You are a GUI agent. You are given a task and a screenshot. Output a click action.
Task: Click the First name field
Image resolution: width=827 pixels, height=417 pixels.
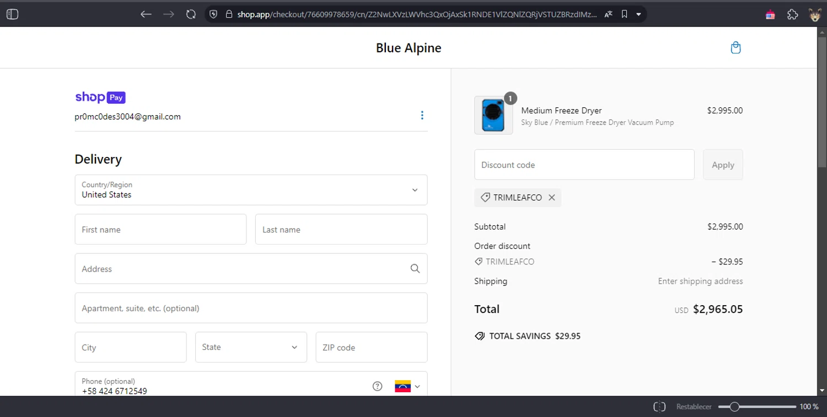160,229
